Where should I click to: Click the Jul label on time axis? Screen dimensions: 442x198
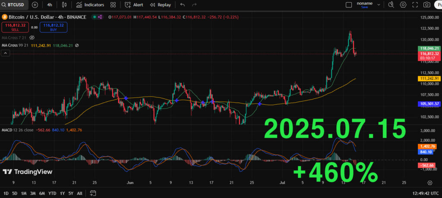(282, 182)
